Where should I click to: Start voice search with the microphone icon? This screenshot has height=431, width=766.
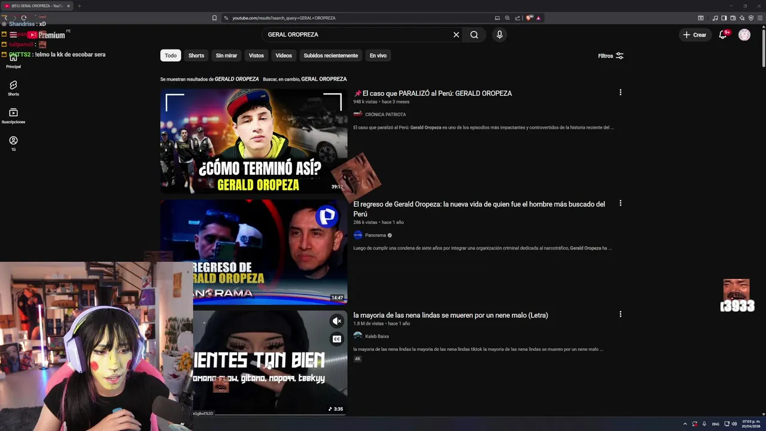pos(499,35)
